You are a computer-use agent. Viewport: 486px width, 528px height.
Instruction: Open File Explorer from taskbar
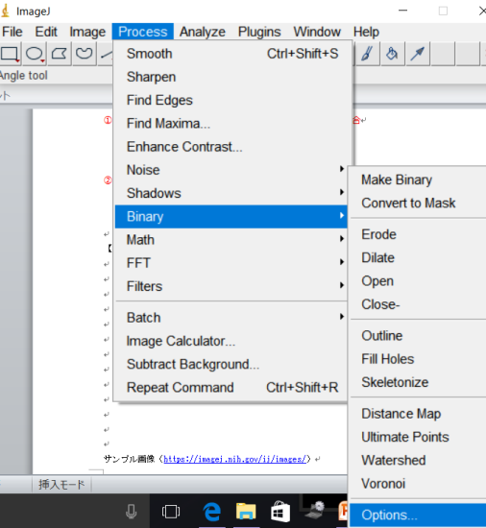pyautogui.click(x=246, y=511)
